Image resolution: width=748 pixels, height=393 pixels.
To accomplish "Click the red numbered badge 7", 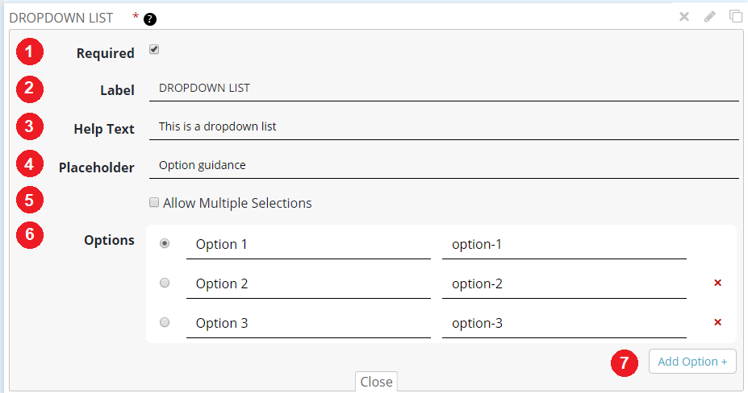I will [624, 362].
